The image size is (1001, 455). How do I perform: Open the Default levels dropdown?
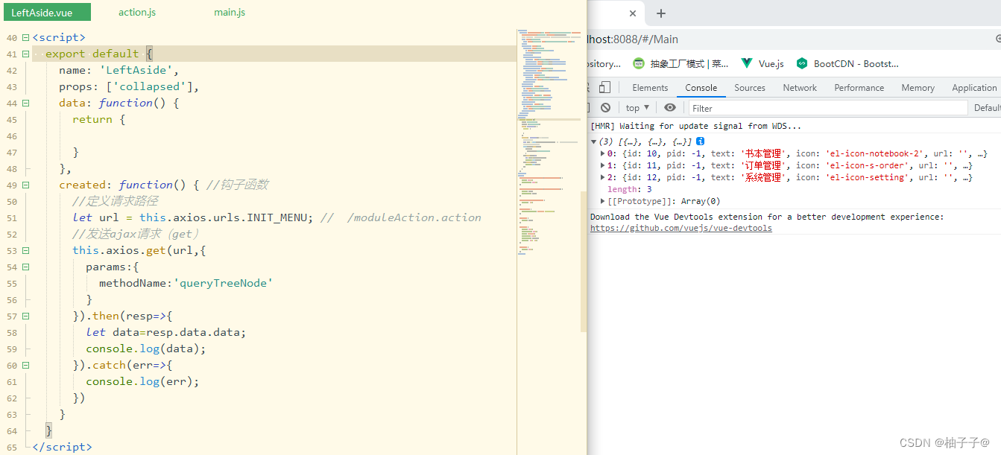point(987,108)
